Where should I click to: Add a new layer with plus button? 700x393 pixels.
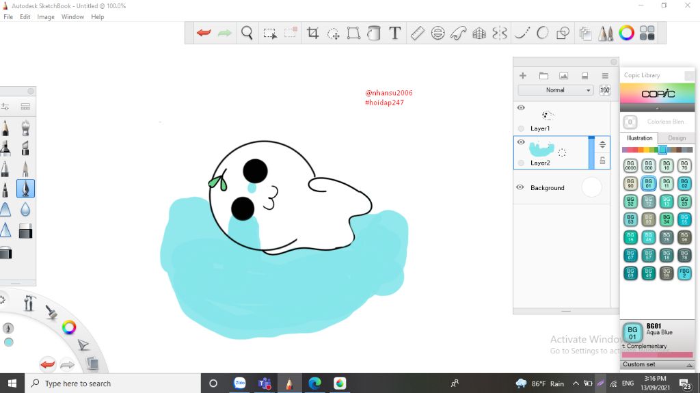523,75
